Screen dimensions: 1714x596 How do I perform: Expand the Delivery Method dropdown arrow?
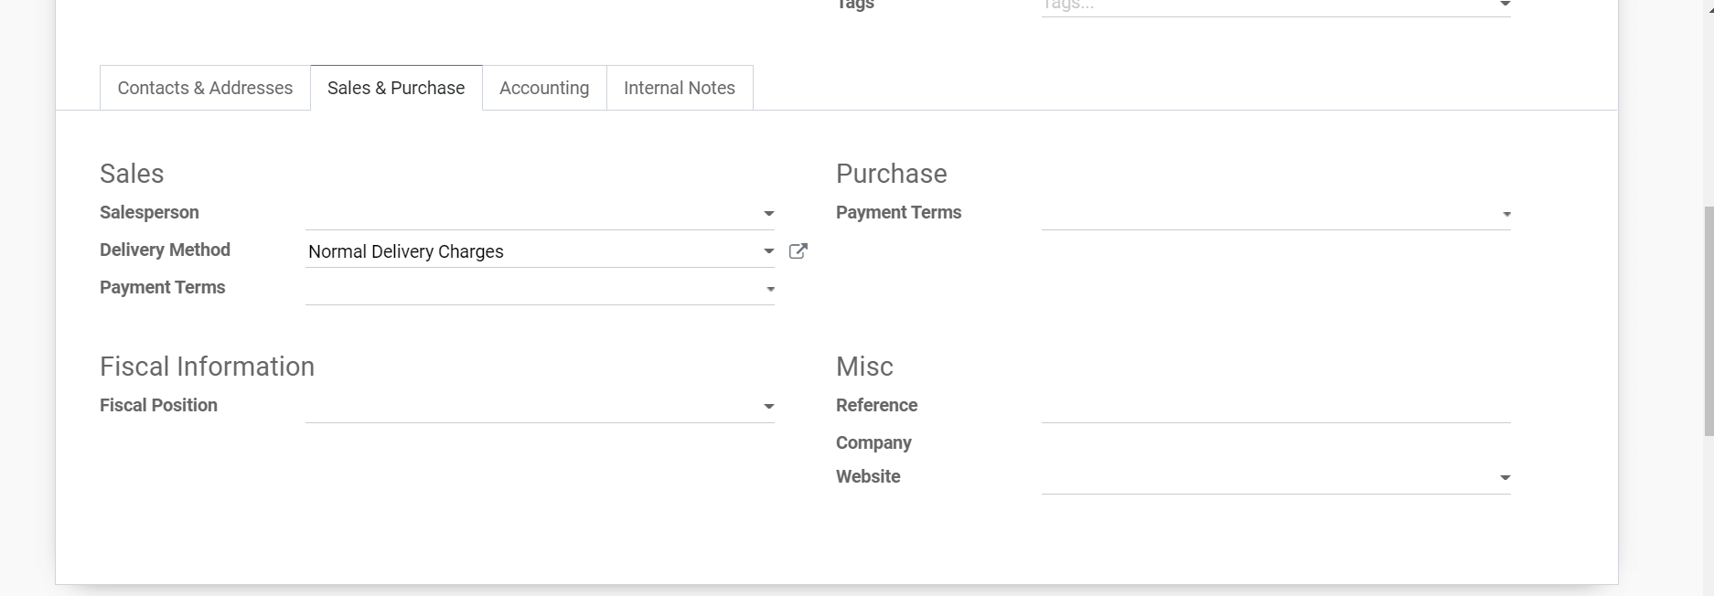769,251
